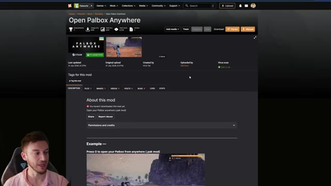The height and width of the screenshot is (186, 331).
Task: Click the Share button
Action: (x=91, y=117)
